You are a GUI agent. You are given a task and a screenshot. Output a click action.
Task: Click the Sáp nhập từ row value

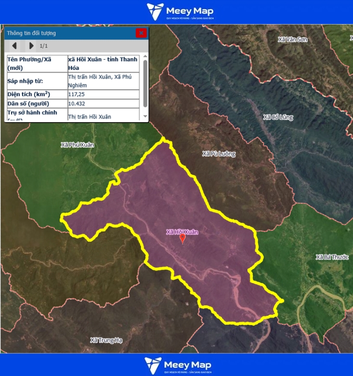click(x=103, y=81)
